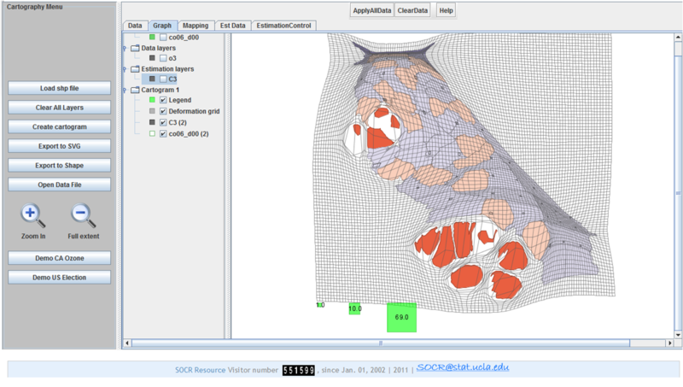Click the SOCR Resource link
The width and height of the screenshot is (683, 387).
(x=201, y=370)
